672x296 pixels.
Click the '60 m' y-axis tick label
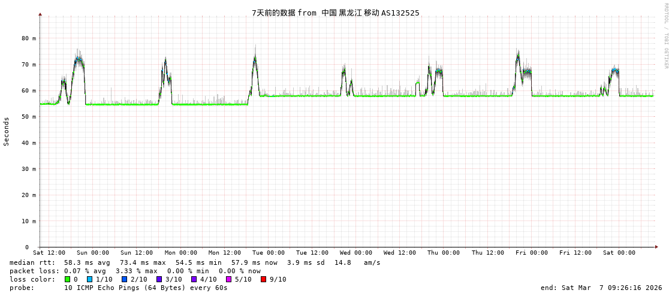coord(30,90)
